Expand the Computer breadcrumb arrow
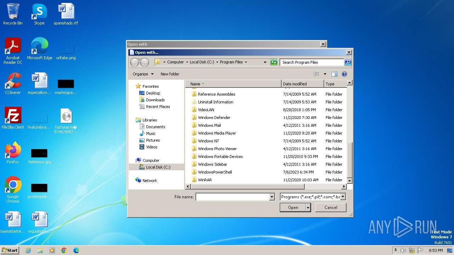The height and width of the screenshot is (255, 454). [187, 62]
